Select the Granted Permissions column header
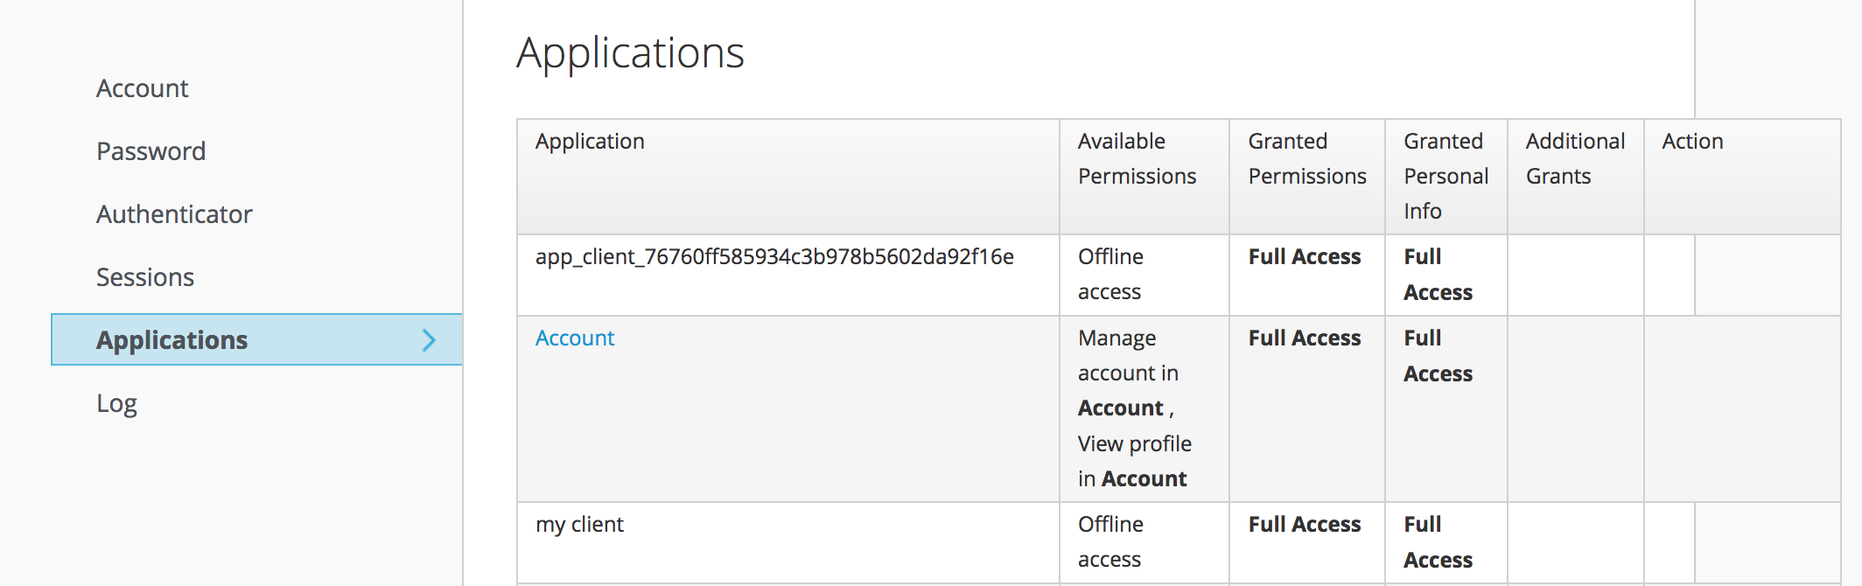Image resolution: width=1862 pixels, height=586 pixels. (x=1306, y=159)
